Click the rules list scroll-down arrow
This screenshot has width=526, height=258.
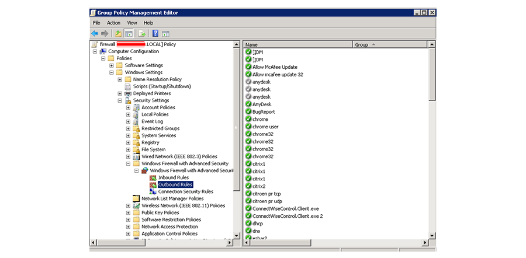[432, 236]
